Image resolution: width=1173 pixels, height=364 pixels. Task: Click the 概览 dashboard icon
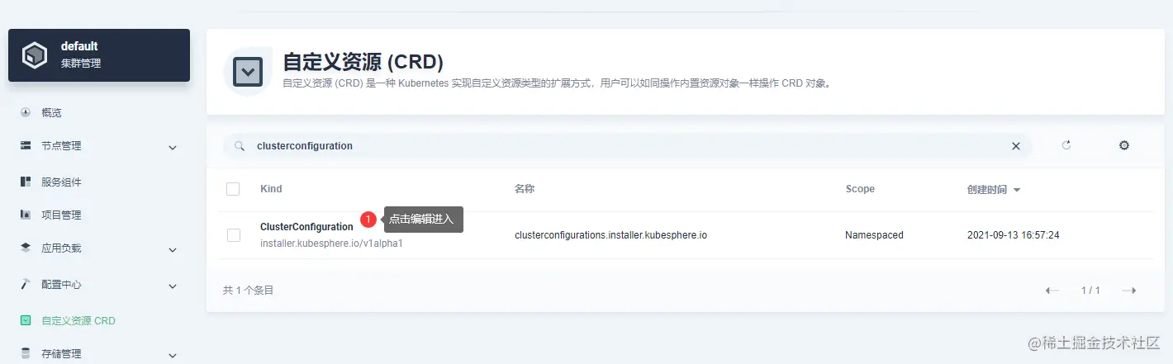click(26, 112)
